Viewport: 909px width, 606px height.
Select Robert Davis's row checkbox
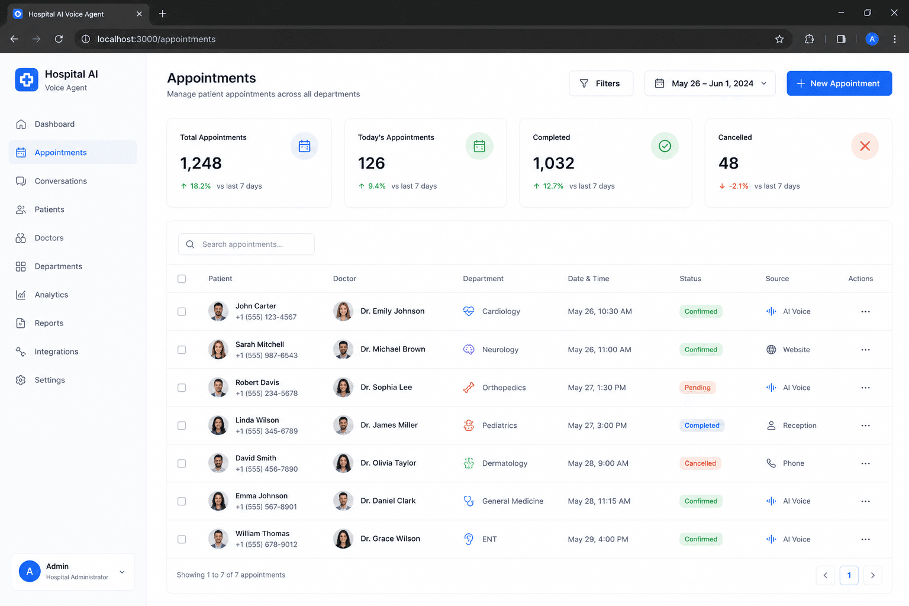[182, 388]
